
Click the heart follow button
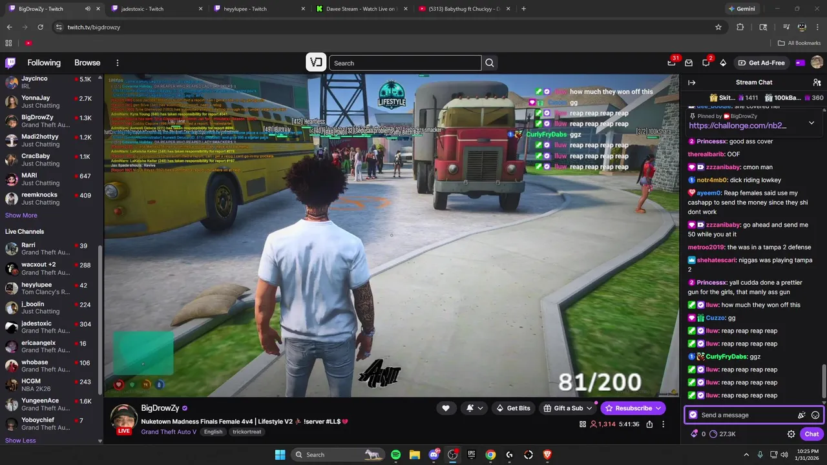(x=445, y=408)
